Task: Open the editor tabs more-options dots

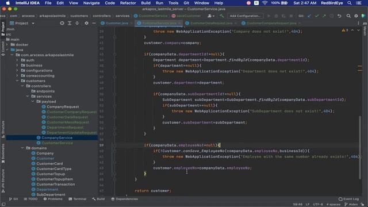Action: point(358,23)
